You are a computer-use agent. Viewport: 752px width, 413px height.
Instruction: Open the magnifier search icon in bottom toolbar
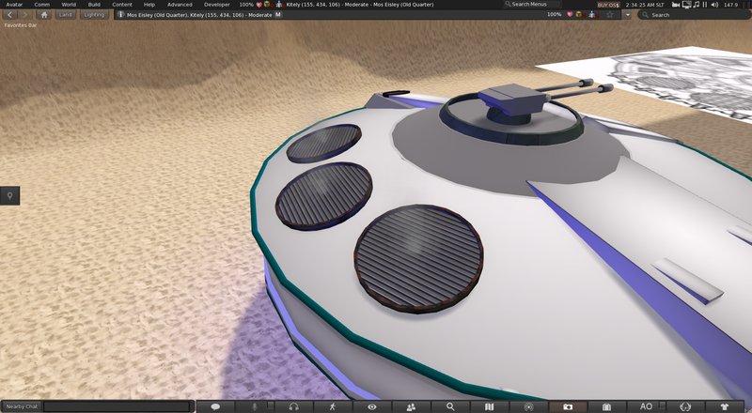click(450, 406)
